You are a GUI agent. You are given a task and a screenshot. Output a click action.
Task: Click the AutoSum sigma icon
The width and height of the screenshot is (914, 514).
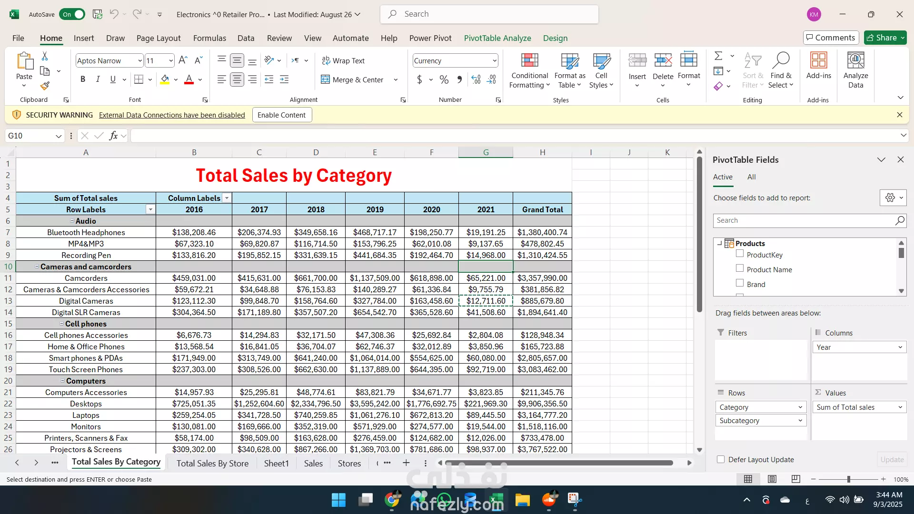coord(718,56)
